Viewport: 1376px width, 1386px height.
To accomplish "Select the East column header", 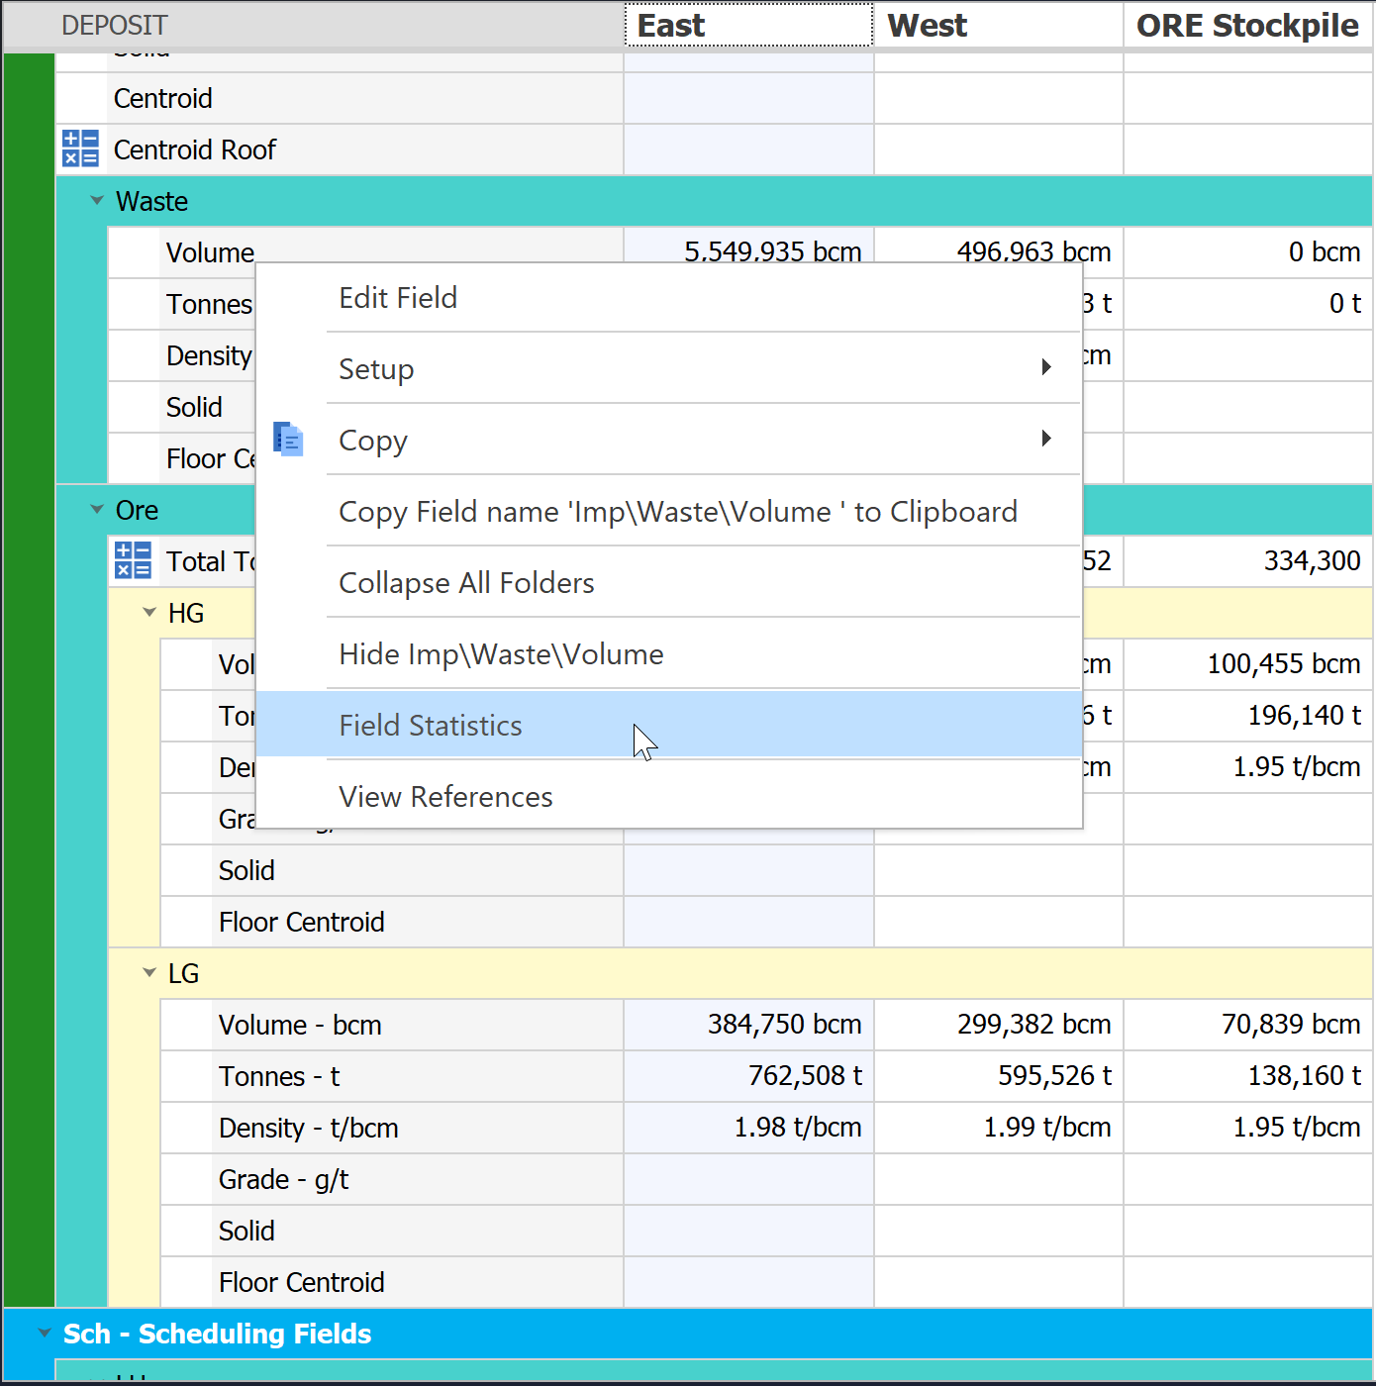I will 747,25.
